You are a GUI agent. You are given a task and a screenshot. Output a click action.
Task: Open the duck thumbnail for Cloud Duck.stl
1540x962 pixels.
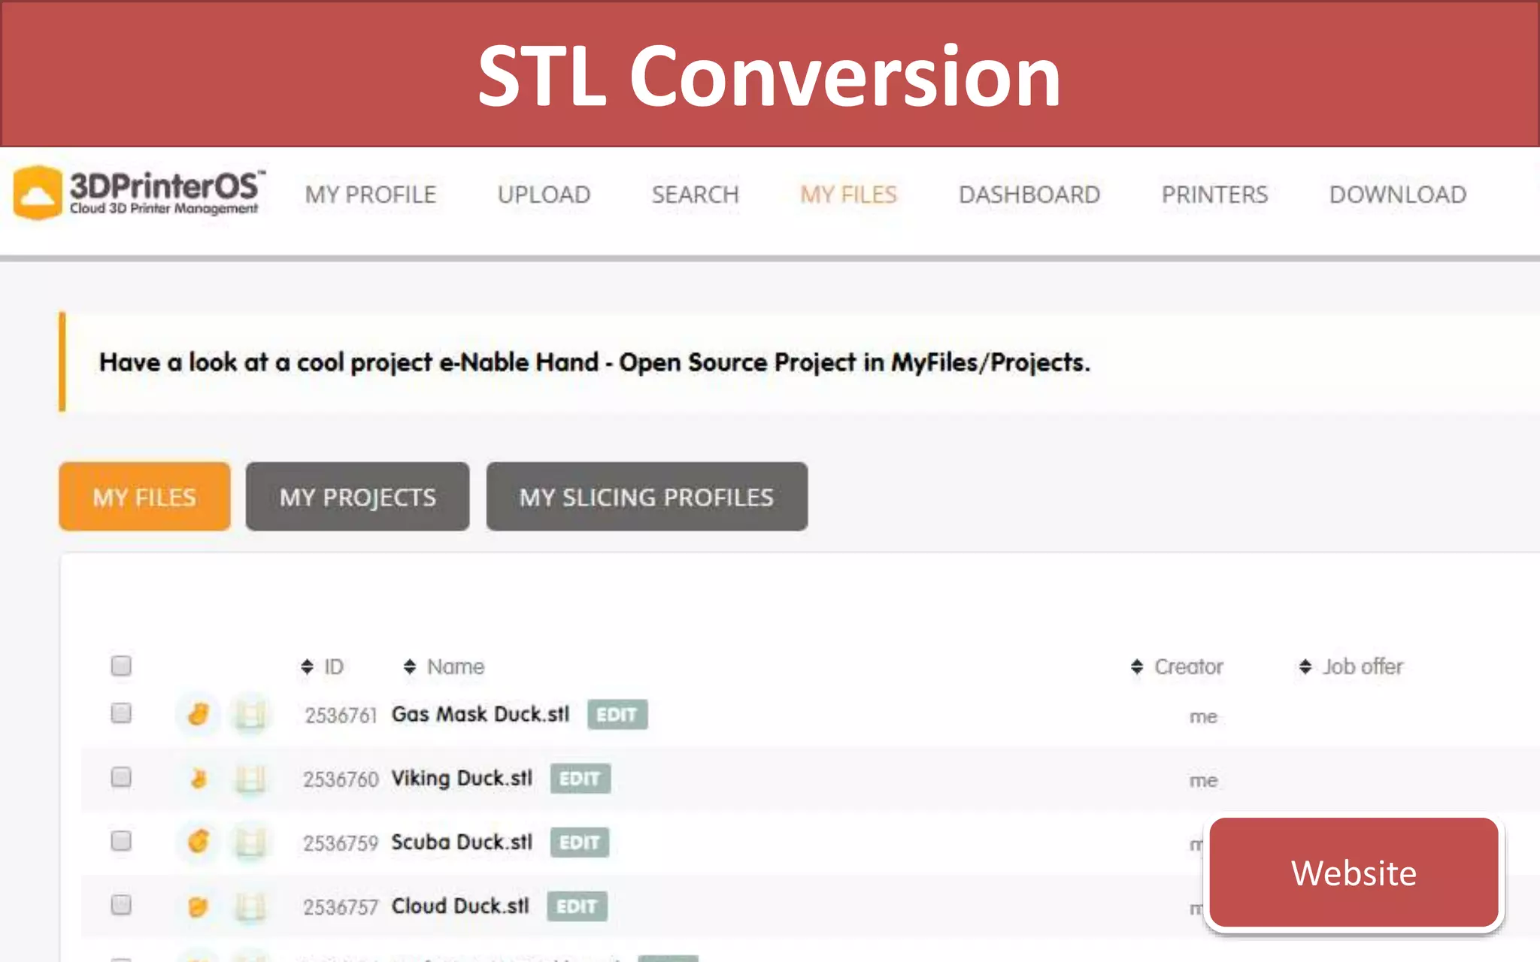click(x=198, y=906)
